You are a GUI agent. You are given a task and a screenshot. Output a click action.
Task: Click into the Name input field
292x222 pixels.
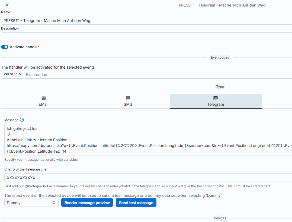pos(146,21)
